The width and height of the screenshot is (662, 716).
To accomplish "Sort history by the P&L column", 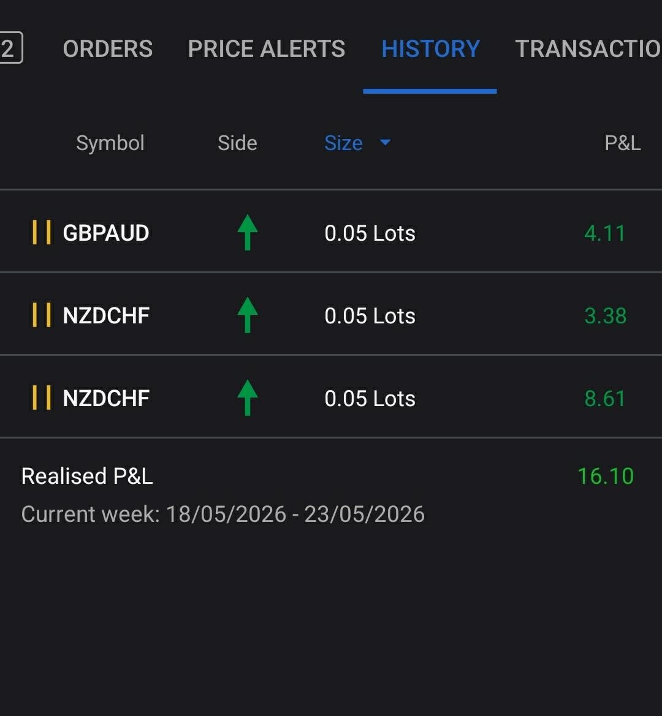I will pyautogui.click(x=622, y=143).
